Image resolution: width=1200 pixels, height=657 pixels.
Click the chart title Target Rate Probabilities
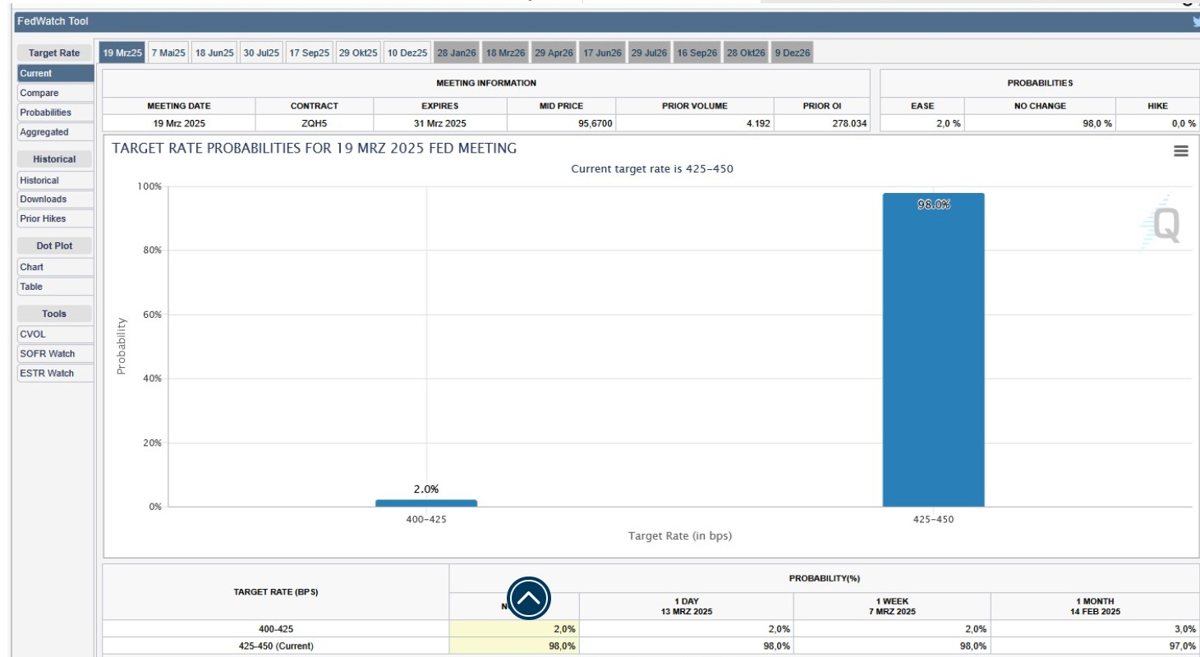pos(315,149)
